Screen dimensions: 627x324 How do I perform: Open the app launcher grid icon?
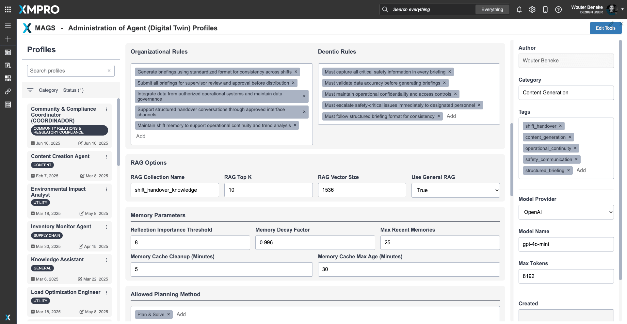coord(8,9)
